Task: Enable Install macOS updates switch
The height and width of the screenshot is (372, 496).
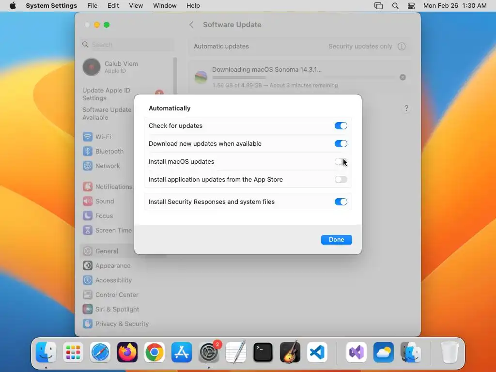Action: click(341, 162)
